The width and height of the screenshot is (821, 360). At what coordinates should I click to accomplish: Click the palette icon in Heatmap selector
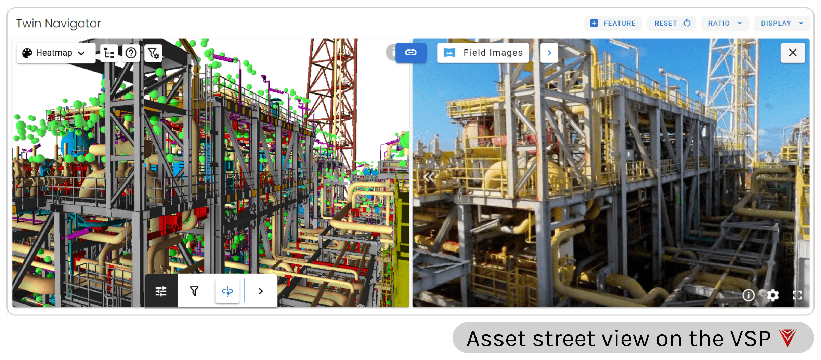[28, 53]
